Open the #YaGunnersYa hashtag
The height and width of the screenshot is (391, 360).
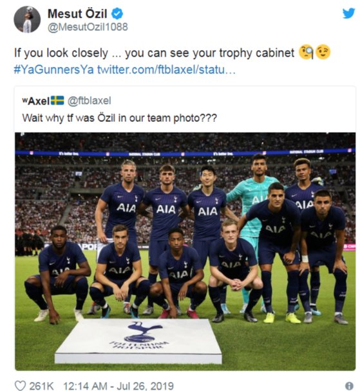click(x=54, y=70)
